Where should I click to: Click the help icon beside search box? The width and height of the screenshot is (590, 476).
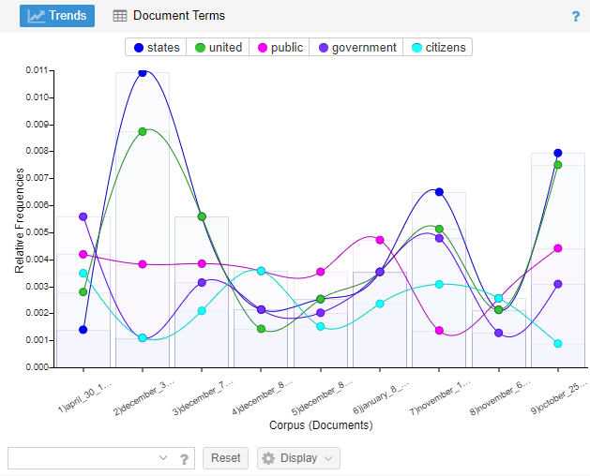(185, 458)
